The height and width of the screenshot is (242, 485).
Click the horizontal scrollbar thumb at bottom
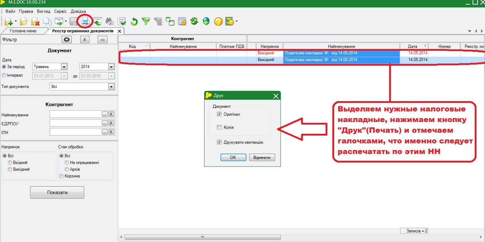pyautogui.click(x=203, y=237)
